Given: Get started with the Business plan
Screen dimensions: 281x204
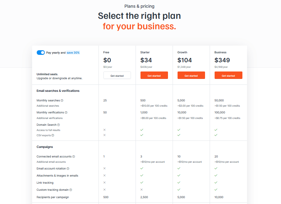Looking at the screenshot, I should (x=228, y=75).
